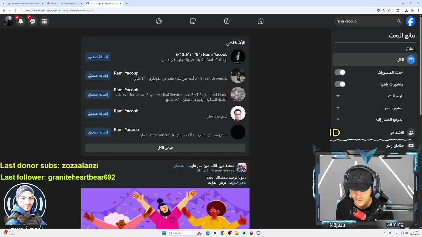Open the Windows Start button
Screen dimensions: 422x237
[x=164, y=233]
